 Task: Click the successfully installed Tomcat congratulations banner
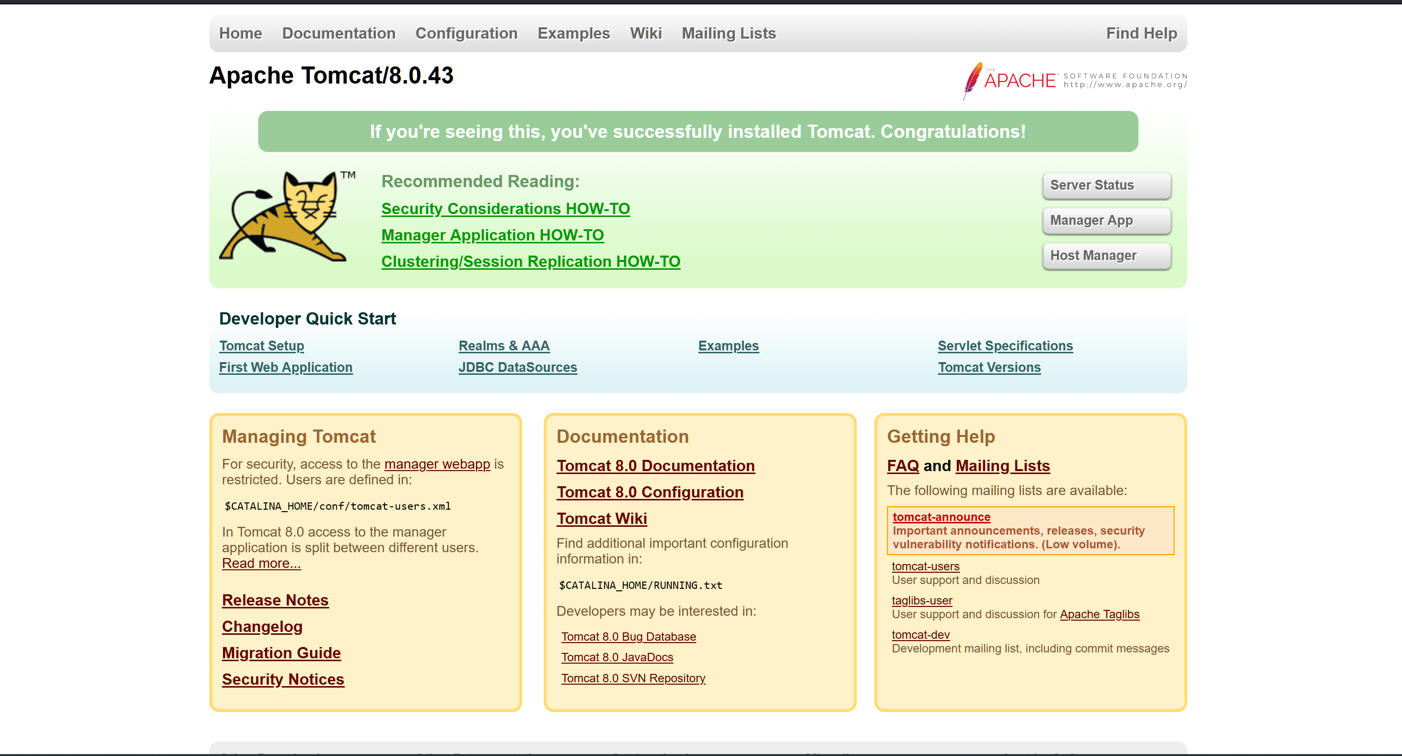pyautogui.click(x=698, y=131)
